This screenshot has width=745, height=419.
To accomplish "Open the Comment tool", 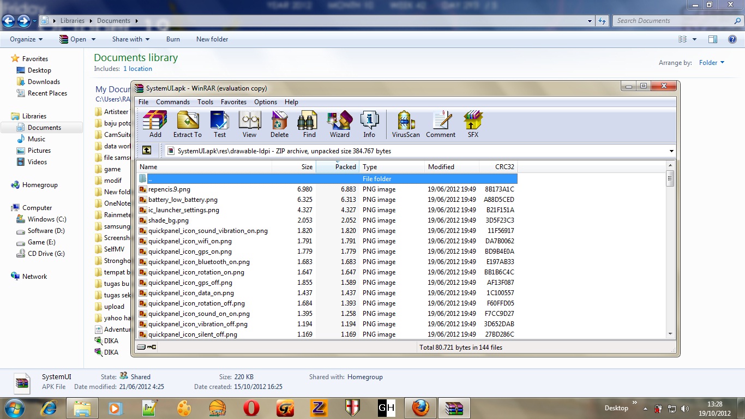I will coord(441,124).
